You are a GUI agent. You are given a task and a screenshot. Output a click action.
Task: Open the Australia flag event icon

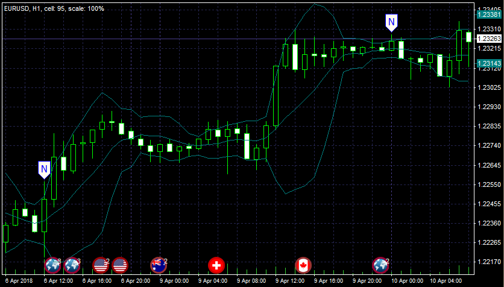point(159,265)
